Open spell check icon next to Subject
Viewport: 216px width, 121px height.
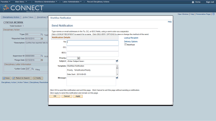117,61
